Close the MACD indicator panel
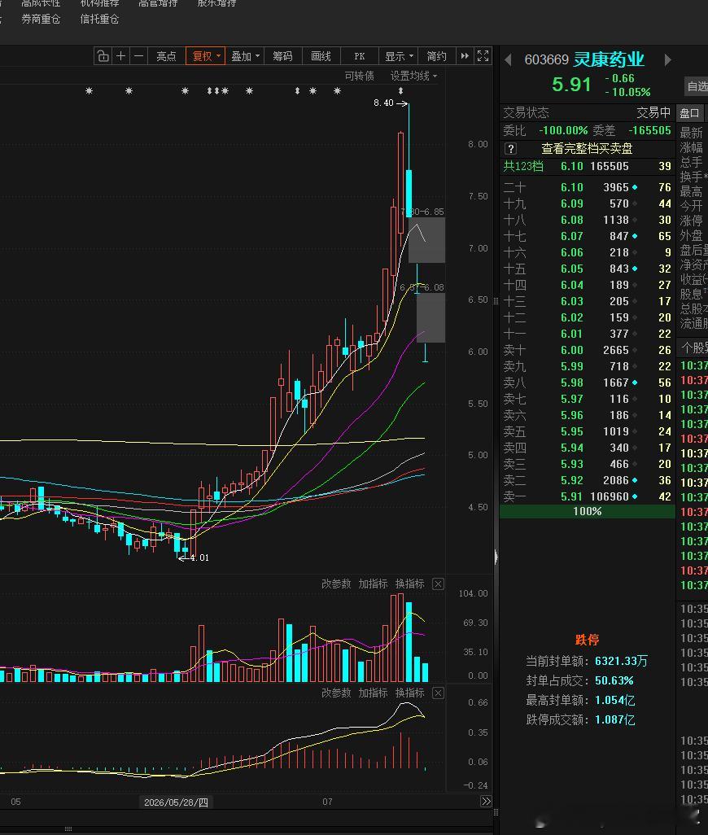708x835 pixels. [x=438, y=693]
